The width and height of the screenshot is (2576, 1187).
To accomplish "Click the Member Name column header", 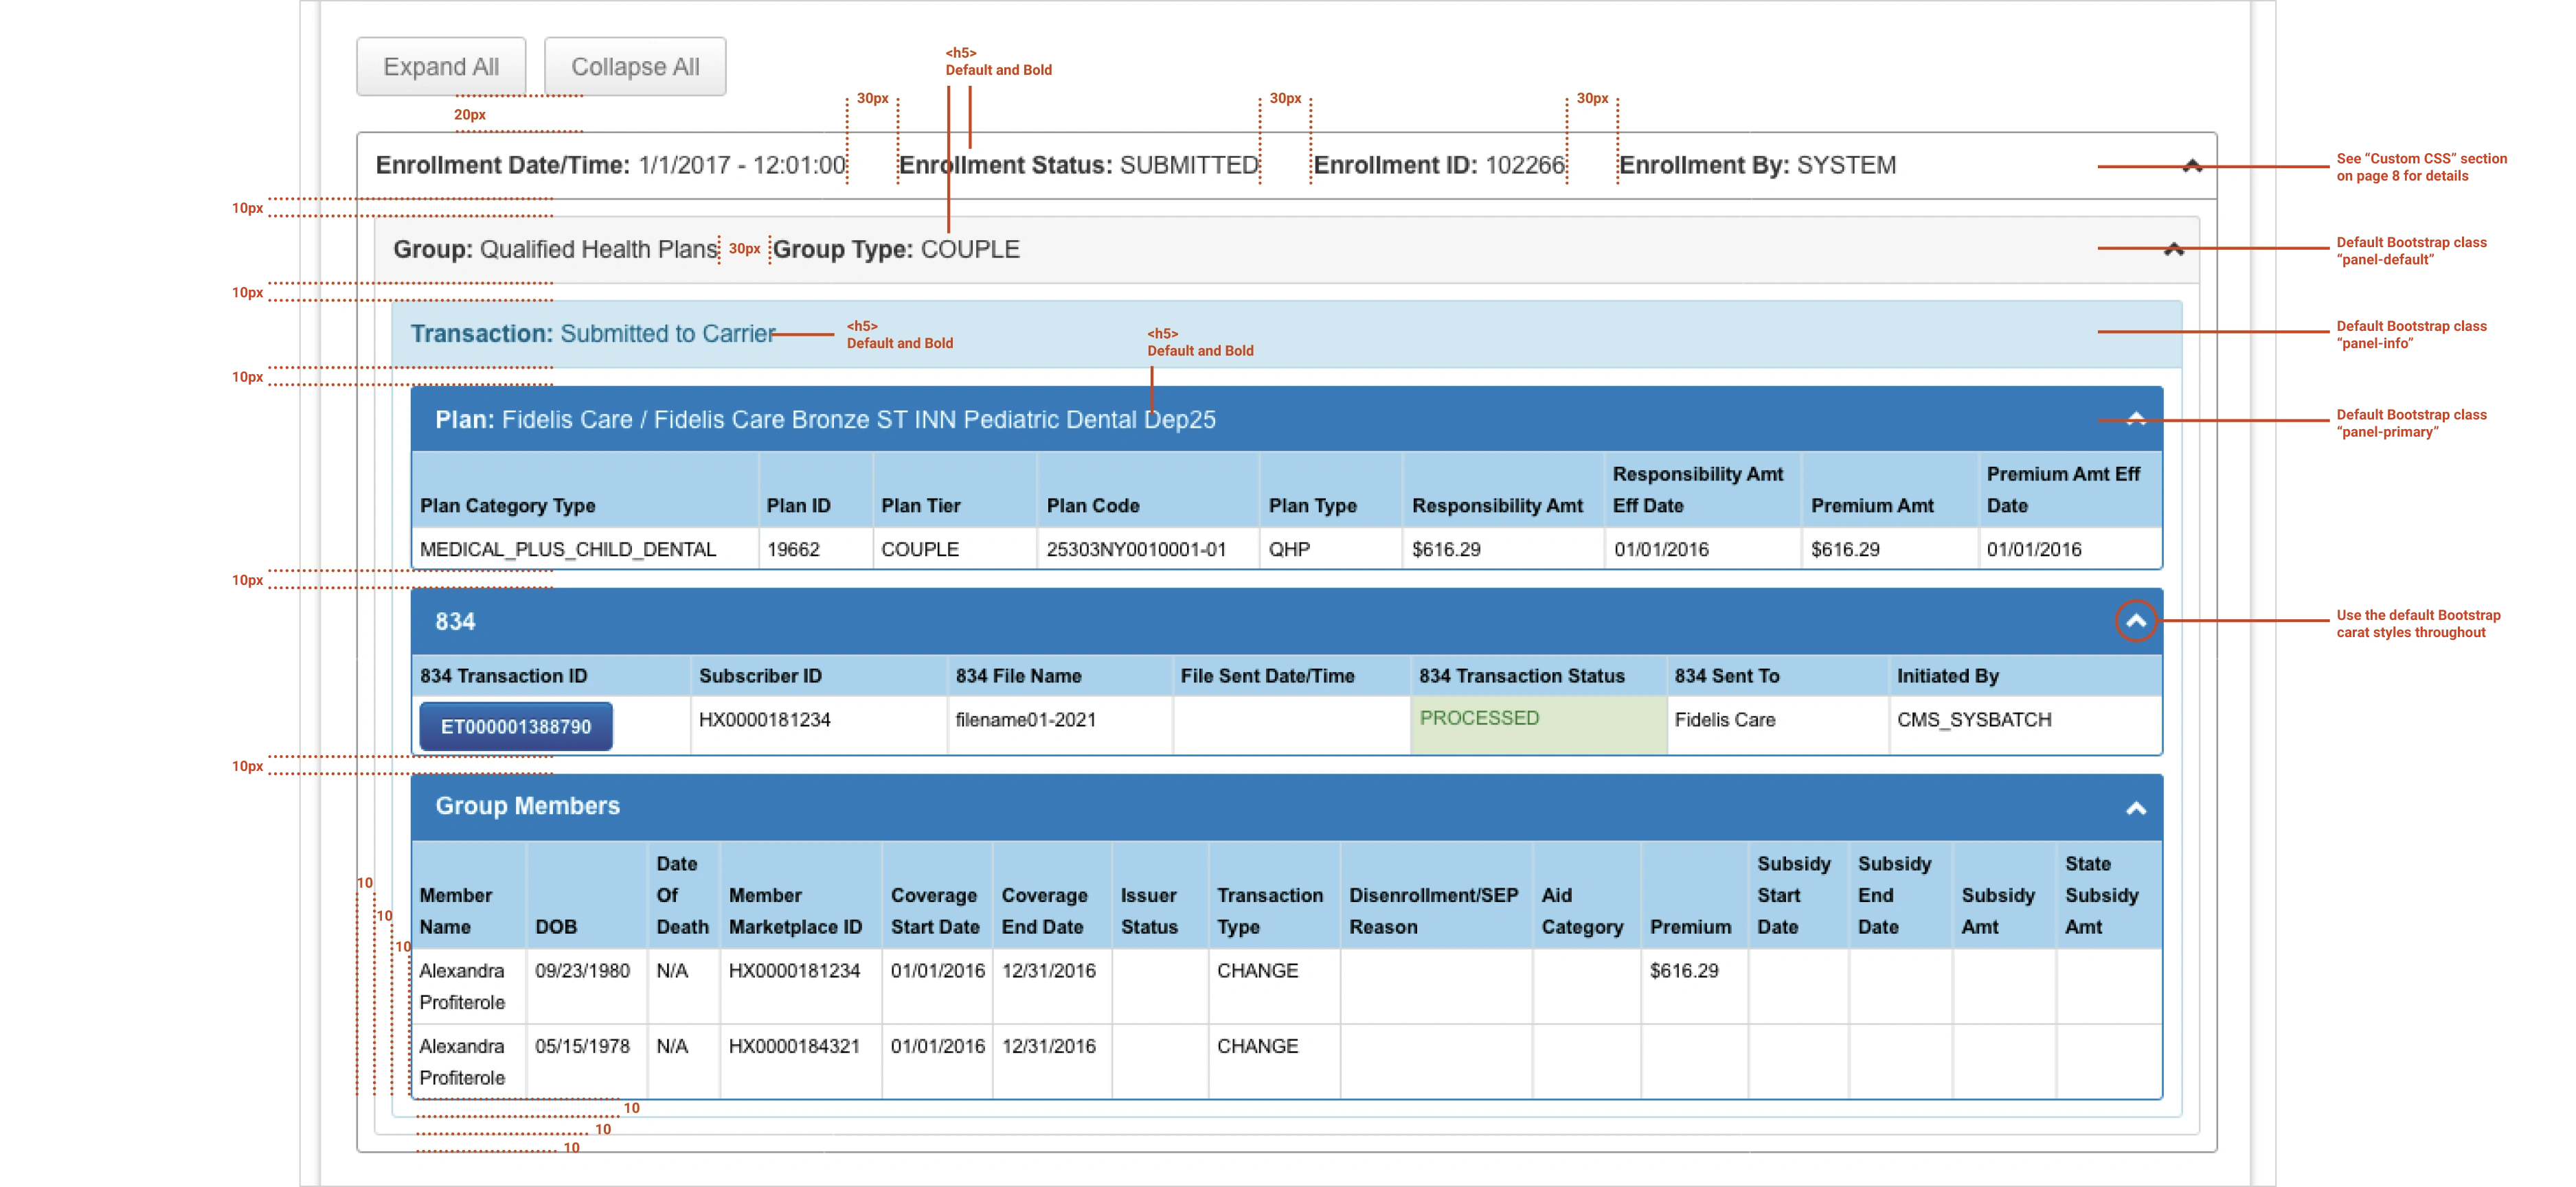I will (x=456, y=911).
